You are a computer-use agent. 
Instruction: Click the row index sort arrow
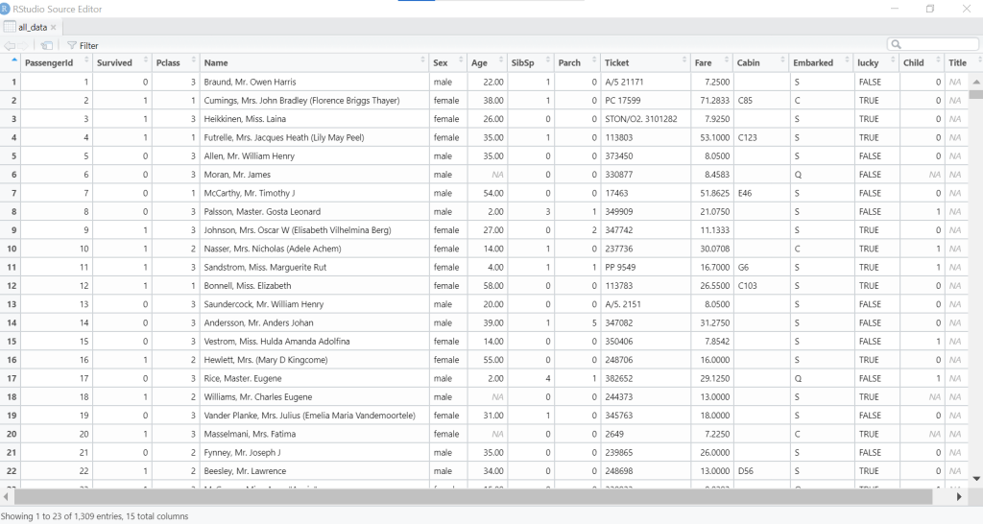13,60
